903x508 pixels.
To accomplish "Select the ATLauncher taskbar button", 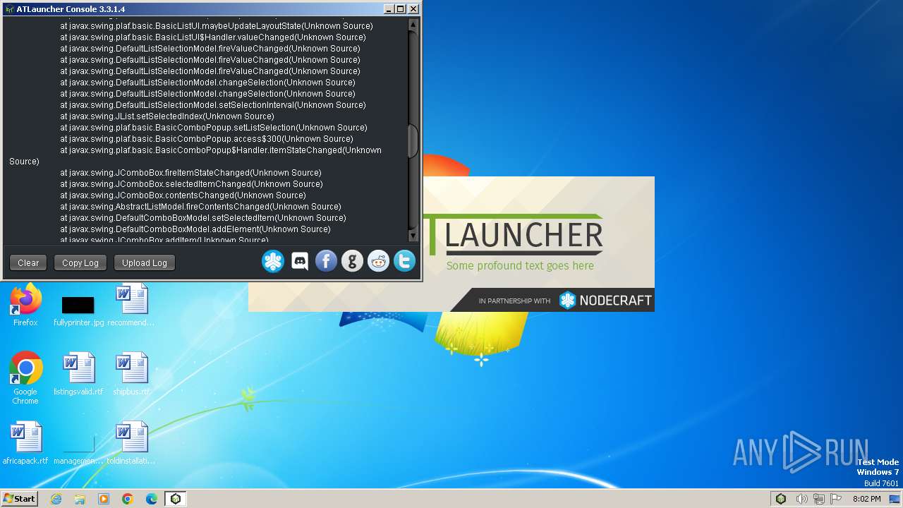I will 176,499.
